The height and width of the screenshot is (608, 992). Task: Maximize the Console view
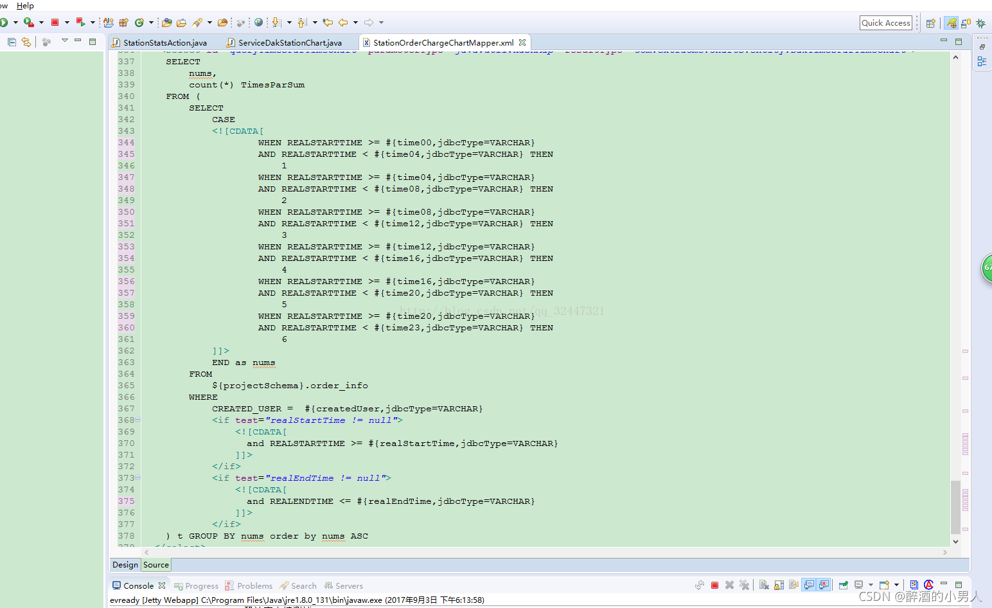coord(959,585)
